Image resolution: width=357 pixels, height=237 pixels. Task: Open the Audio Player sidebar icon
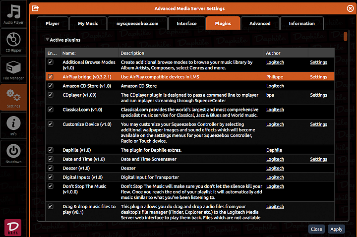pos(13,14)
